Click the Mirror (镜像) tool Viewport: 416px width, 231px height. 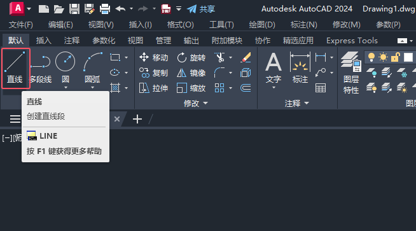click(x=191, y=73)
